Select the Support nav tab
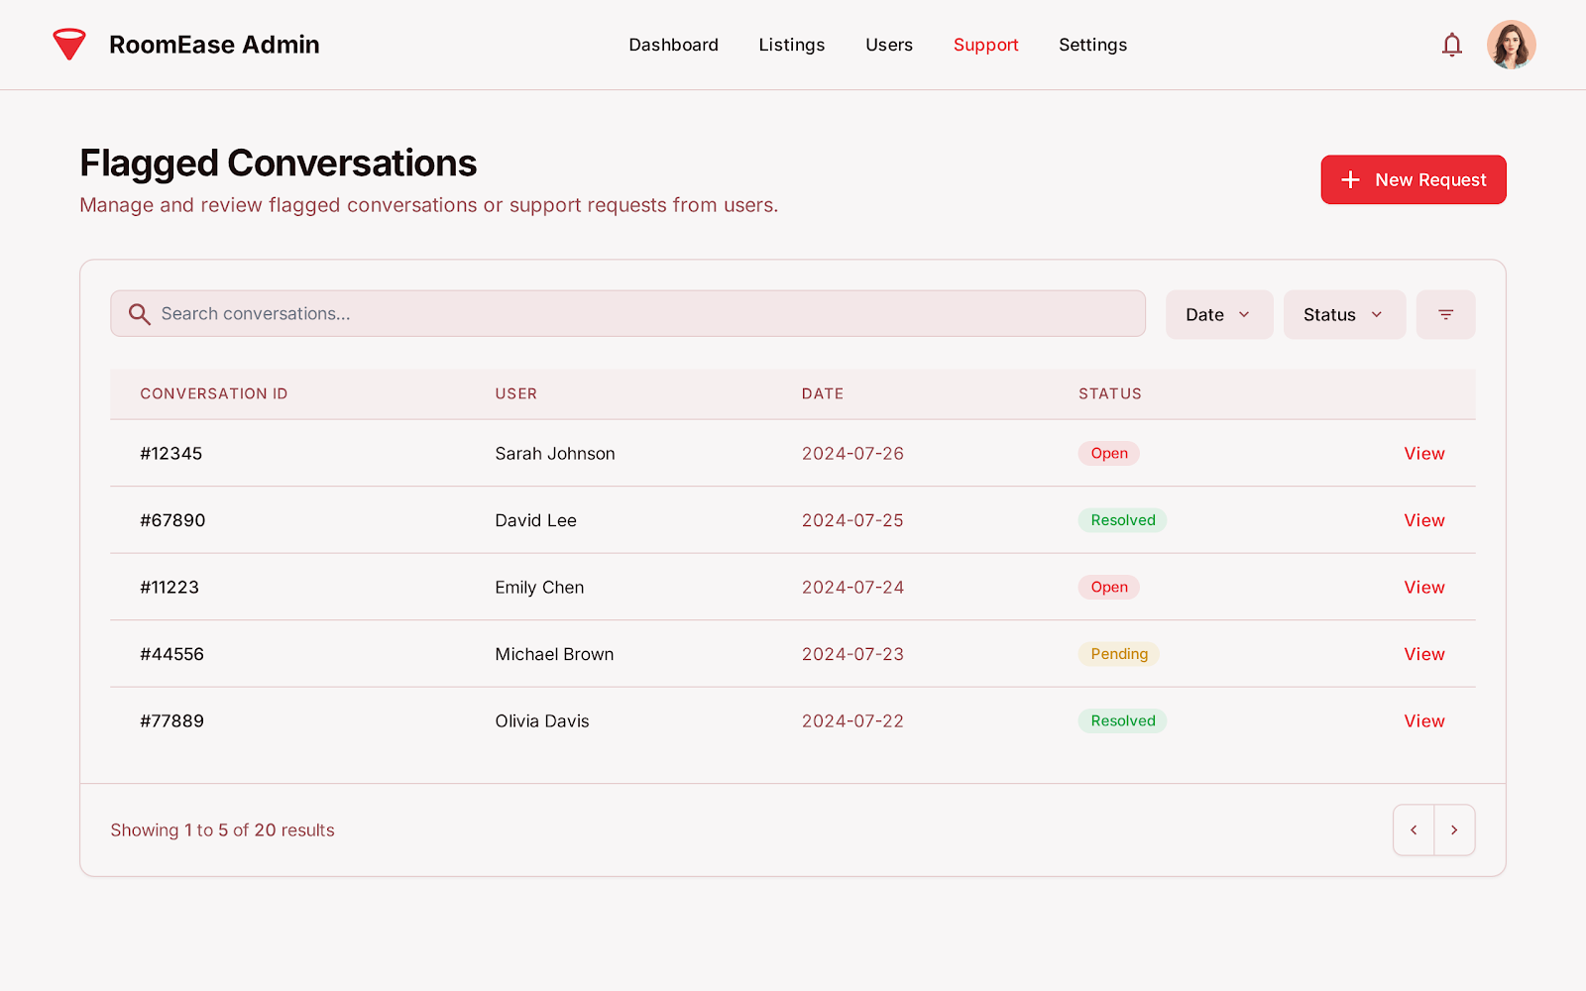1586x991 pixels. (985, 45)
